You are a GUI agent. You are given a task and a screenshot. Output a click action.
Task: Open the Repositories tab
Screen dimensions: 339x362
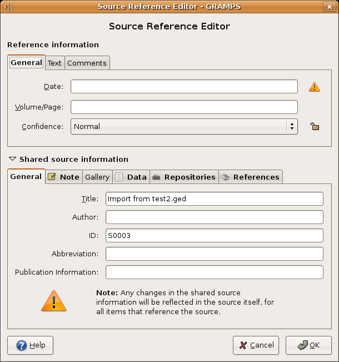tap(184, 177)
